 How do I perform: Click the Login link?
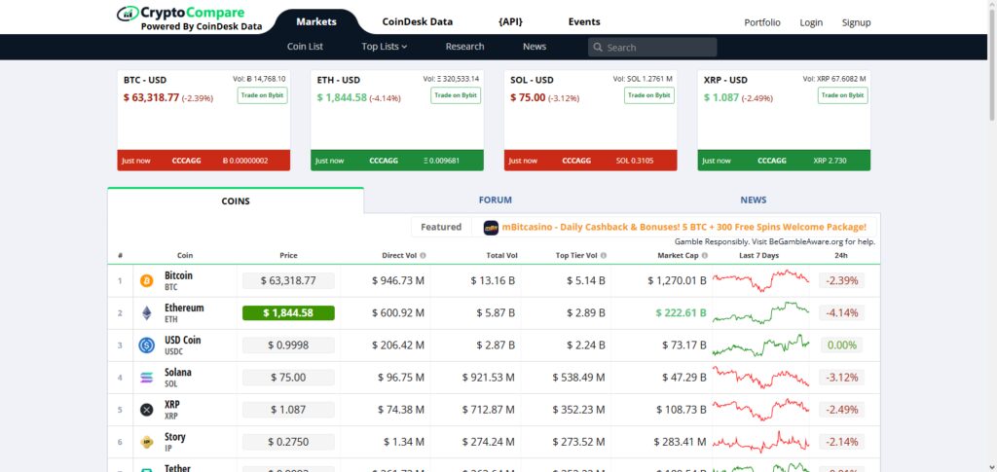(x=811, y=22)
